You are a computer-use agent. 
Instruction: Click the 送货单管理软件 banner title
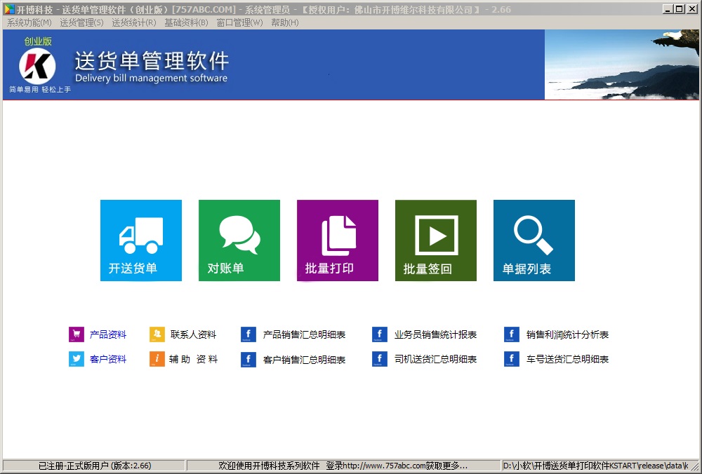(x=152, y=61)
